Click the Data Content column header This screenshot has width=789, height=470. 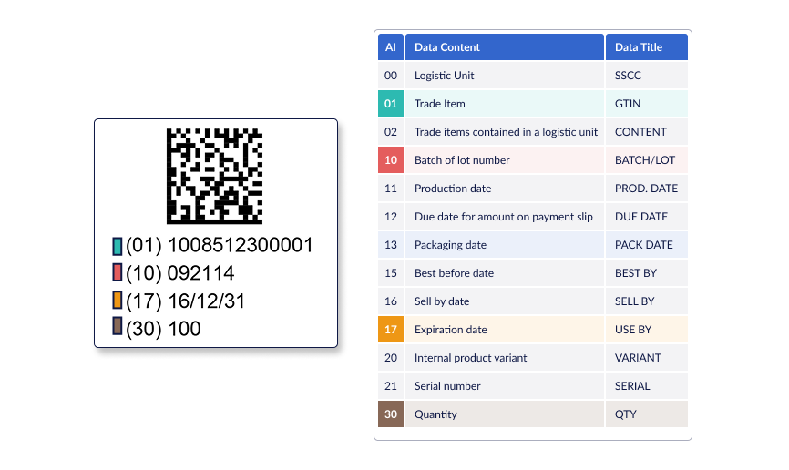pyautogui.click(x=505, y=47)
